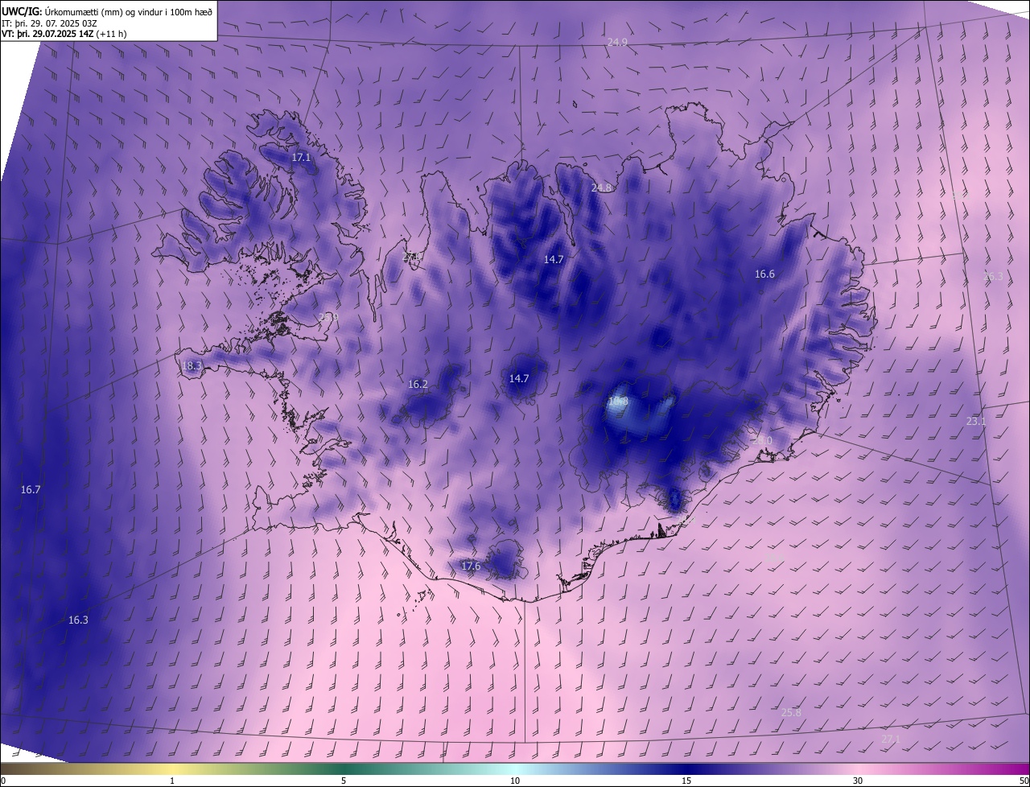Click the 16.2 value beside the western glacier

(418, 384)
